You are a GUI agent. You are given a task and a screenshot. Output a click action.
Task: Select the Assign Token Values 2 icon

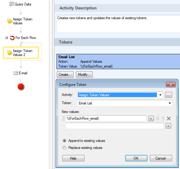click(9, 53)
